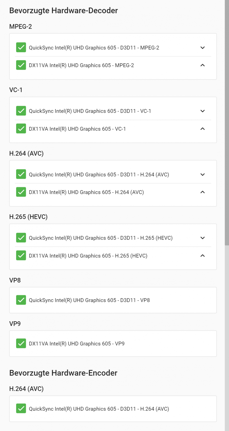
Task: Uncheck DX11VA VC-1 decoder
Action: tap(21, 129)
